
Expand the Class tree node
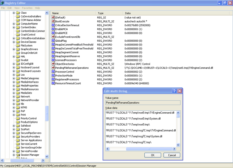pyautogui.click(x=14, y=13)
